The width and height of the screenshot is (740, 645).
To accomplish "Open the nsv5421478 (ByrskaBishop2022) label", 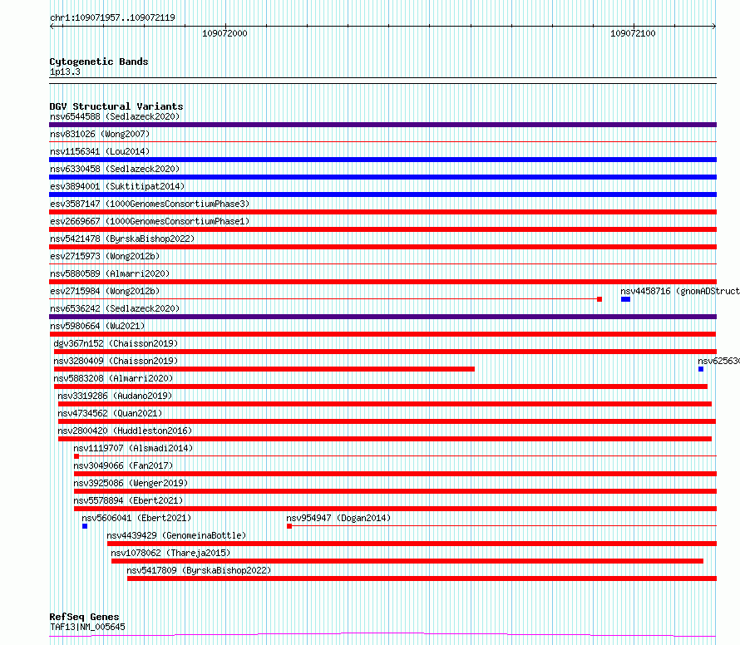I will pyautogui.click(x=122, y=239).
